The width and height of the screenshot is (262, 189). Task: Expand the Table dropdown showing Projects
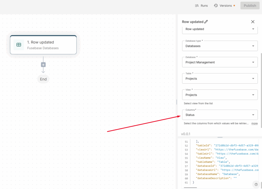click(x=220, y=79)
